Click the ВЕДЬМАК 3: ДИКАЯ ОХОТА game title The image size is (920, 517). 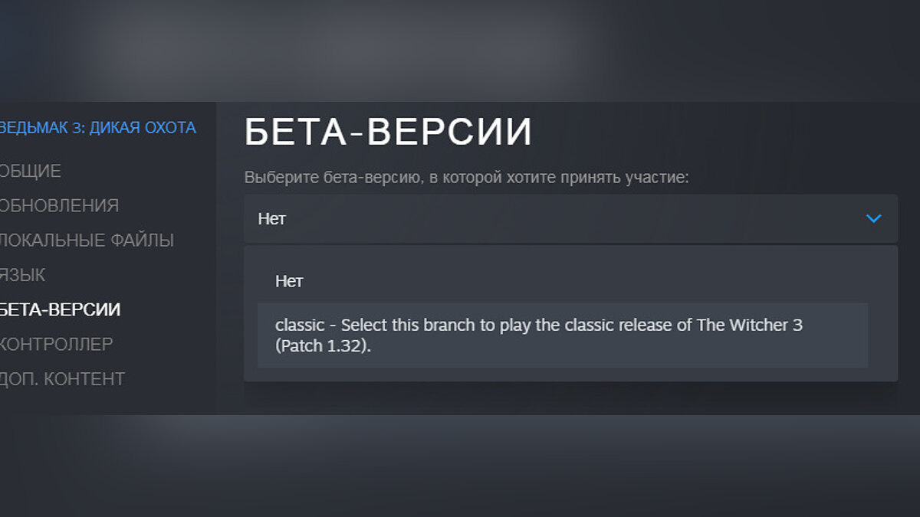point(97,127)
